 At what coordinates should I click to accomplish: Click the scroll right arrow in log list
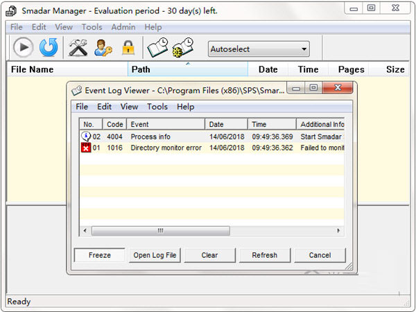(338, 231)
